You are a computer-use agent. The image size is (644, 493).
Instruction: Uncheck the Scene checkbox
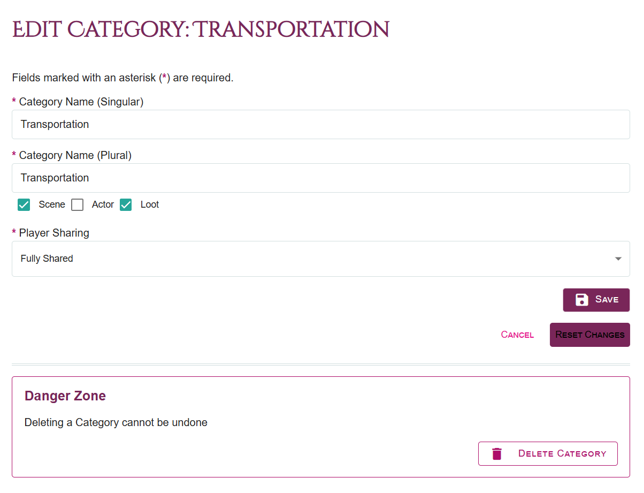tap(24, 204)
